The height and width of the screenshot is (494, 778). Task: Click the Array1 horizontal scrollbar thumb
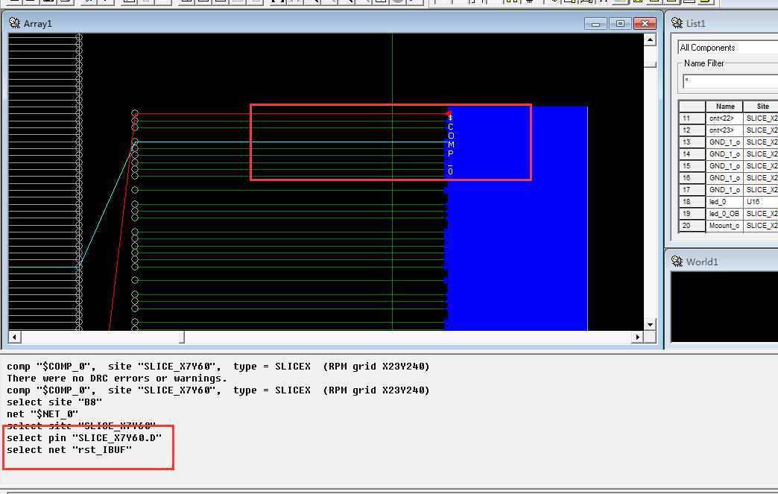point(182,338)
